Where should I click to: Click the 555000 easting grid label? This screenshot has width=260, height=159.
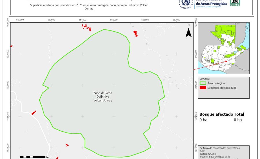coord(114,19)
